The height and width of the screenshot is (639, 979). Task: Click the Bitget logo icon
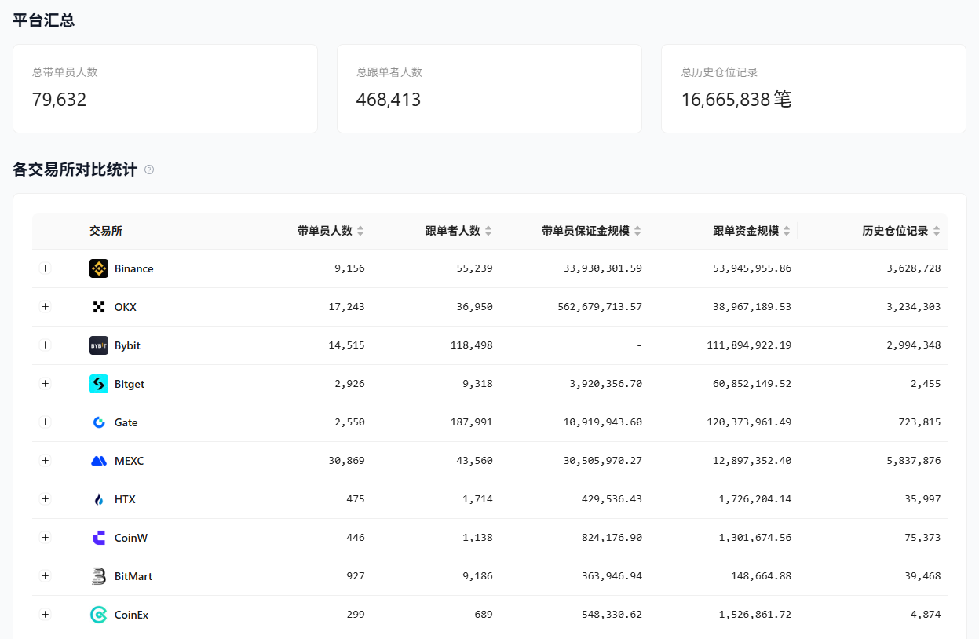click(99, 384)
